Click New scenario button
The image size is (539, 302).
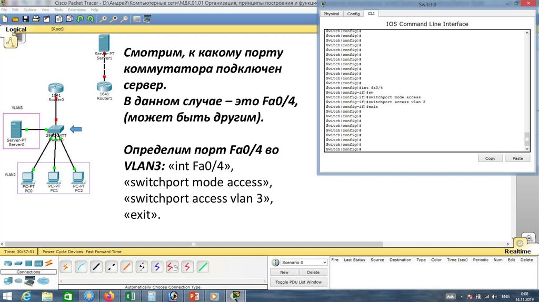point(284,272)
